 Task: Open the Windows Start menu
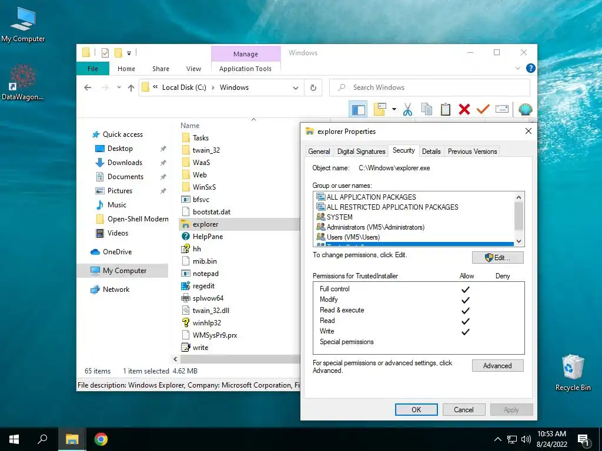coord(14,439)
